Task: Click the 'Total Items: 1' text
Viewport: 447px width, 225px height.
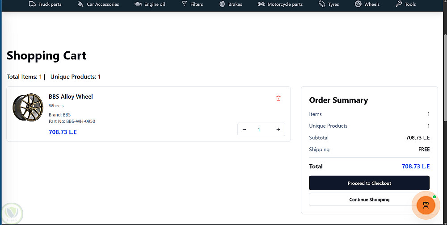Action: click(24, 77)
